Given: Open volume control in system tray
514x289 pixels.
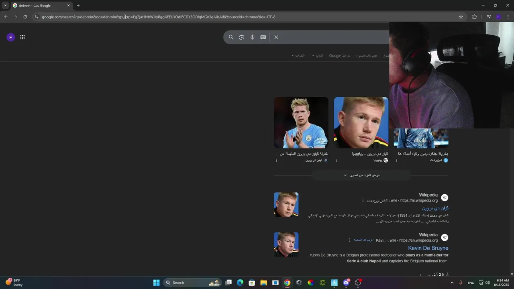Looking at the screenshot, I should point(487,283).
